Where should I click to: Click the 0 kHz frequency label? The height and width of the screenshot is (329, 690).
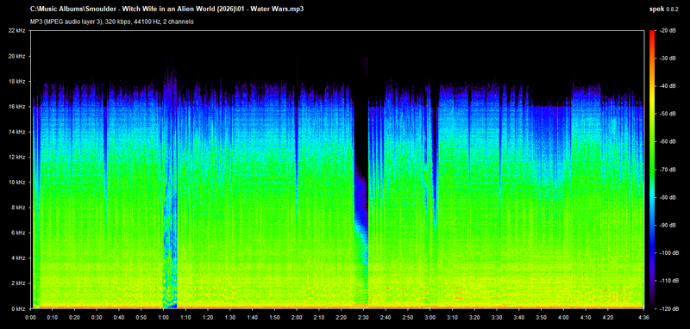coord(20,309)
